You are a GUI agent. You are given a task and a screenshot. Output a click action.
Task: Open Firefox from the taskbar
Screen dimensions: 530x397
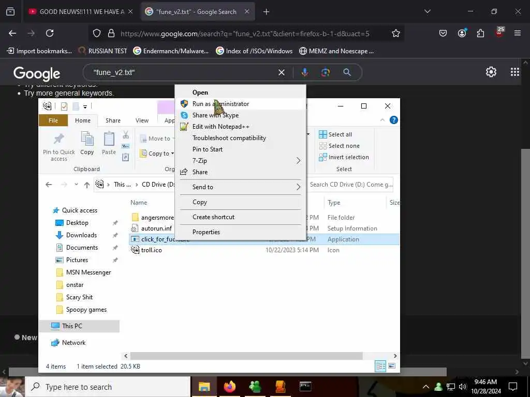click(x=229, y=387)
